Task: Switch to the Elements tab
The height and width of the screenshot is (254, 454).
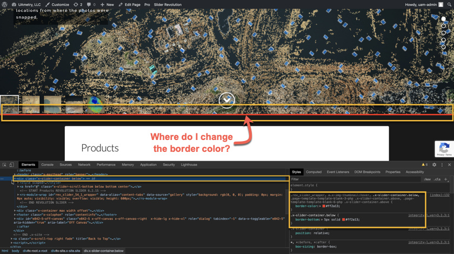Action: click(x=28, y=164)
